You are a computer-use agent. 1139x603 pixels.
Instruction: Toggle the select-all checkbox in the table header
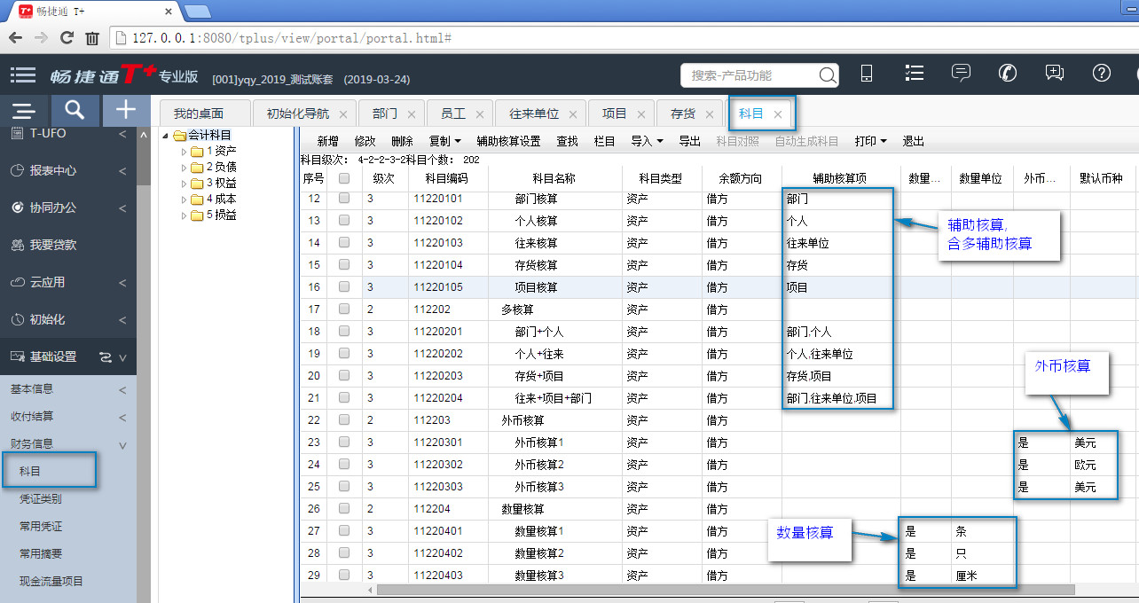pos(344,178)
